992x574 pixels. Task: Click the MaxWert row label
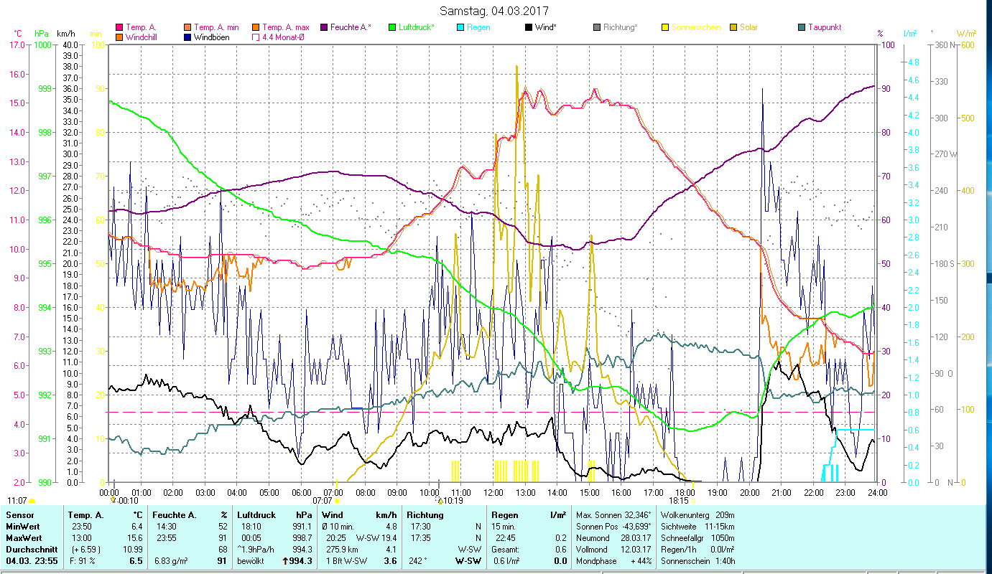click(x=24, y=538)
